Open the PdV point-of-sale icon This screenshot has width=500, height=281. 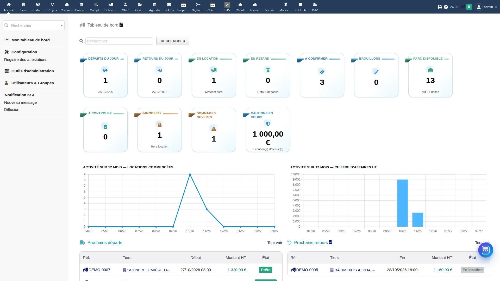(315, 4)
